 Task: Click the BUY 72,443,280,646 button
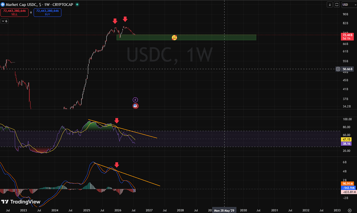click(47, 13)
